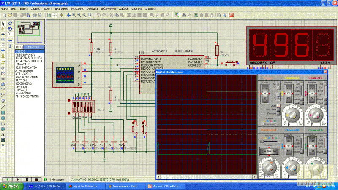
Task: Open the Библиотека menu
Action: click(x=108, y=9)
